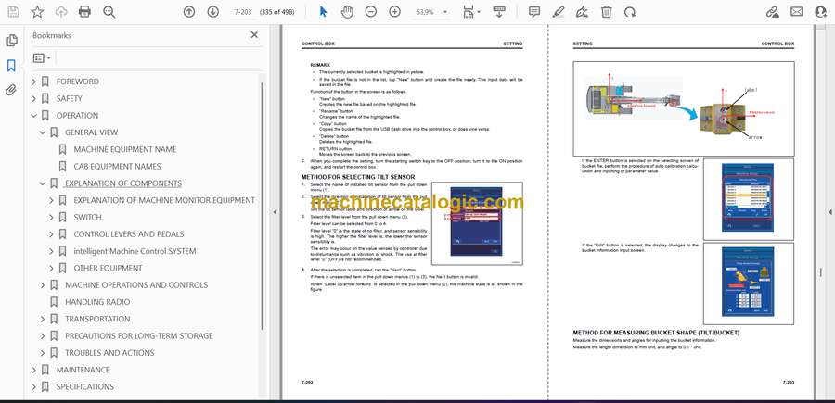Collapse the OPERATION bookmark
The height and width of the screenshot is (403, 835).
34,116
